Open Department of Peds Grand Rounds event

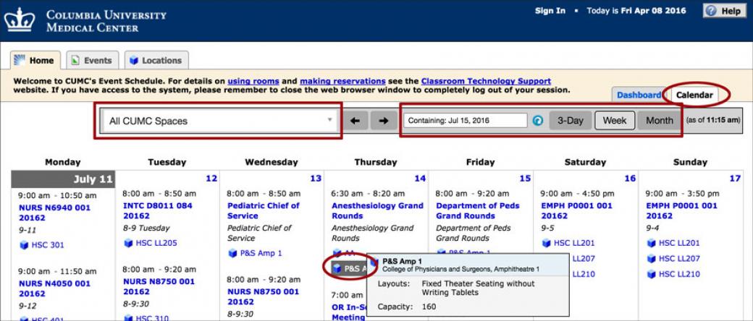point(478,210)
